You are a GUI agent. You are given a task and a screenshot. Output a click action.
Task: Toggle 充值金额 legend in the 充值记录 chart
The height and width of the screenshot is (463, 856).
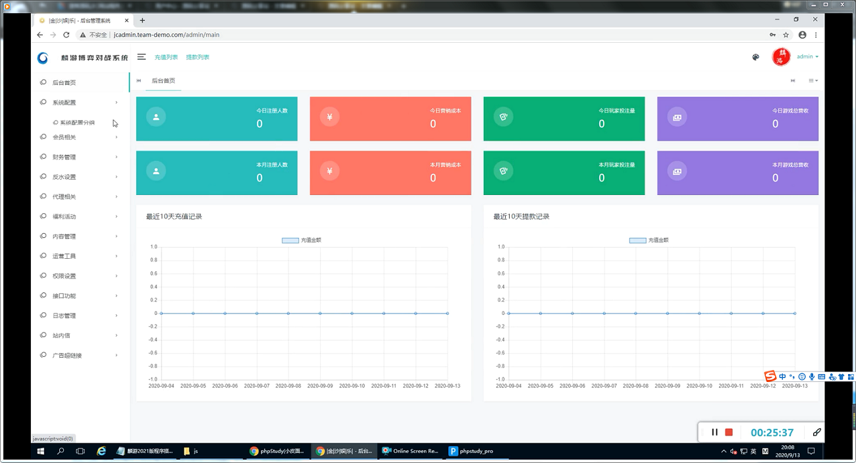click(x=302, y=240)
